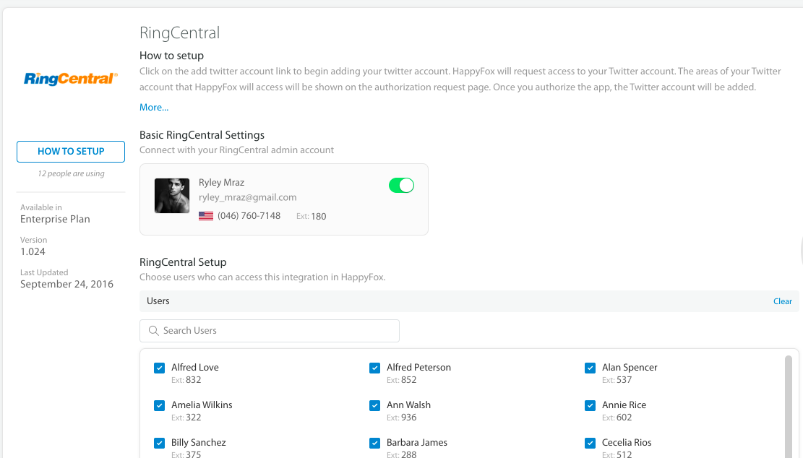This screenshot has height=458, width=803.
Task: Toggle off the RingCentral account switch
Action: pos(402,185)
